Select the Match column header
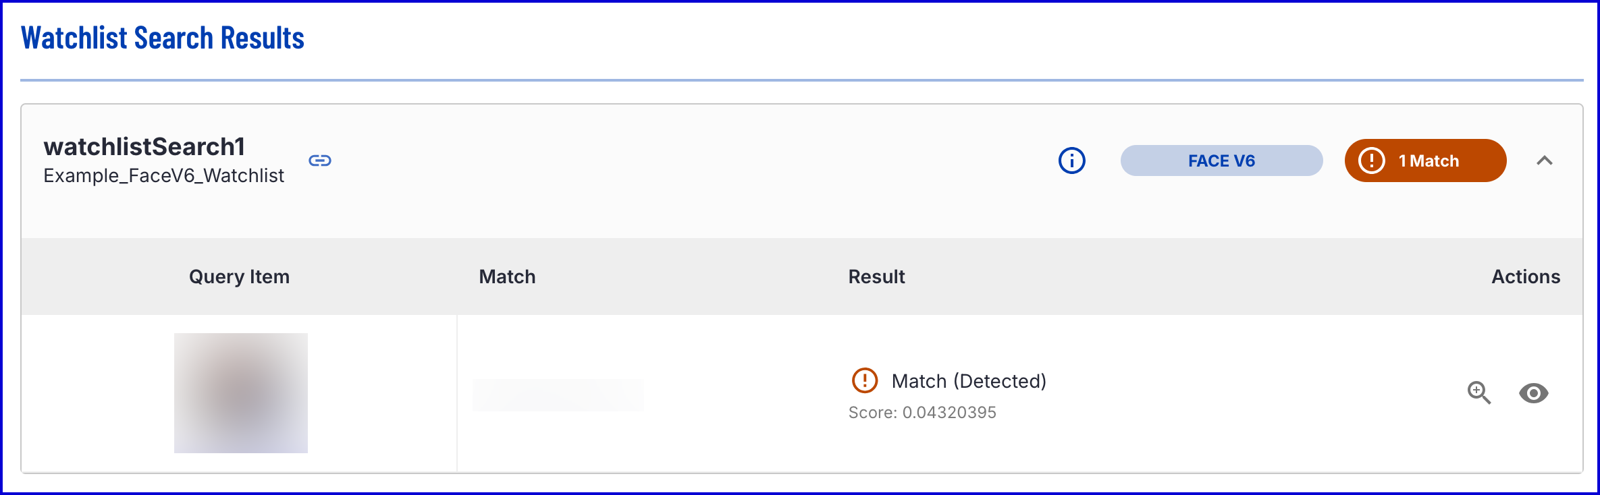Screen dimensions: 1600x495 point(507,276)
